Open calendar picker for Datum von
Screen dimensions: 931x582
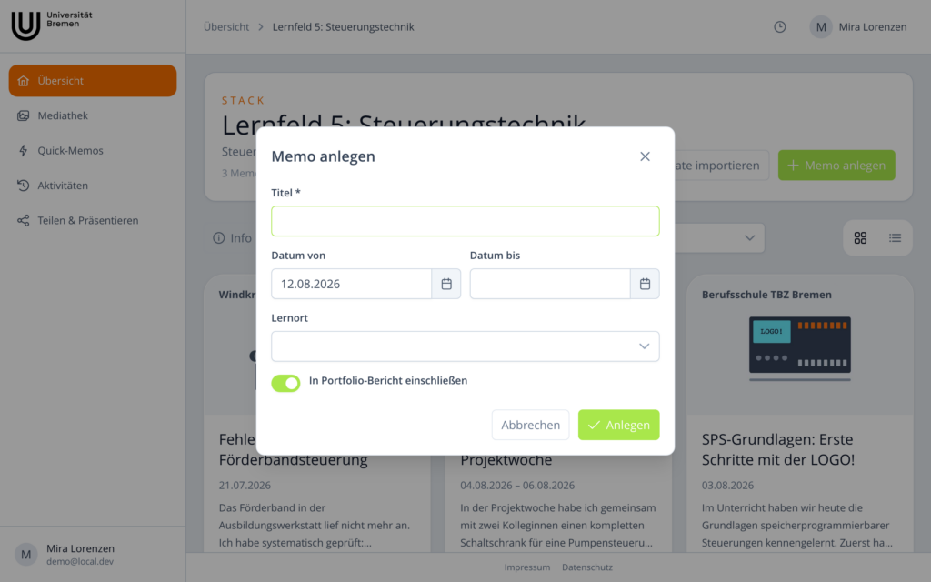(x=446, y=284)
